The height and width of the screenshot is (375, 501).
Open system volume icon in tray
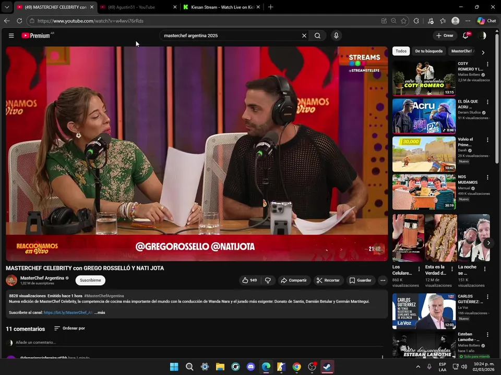(x=464, y=367)
